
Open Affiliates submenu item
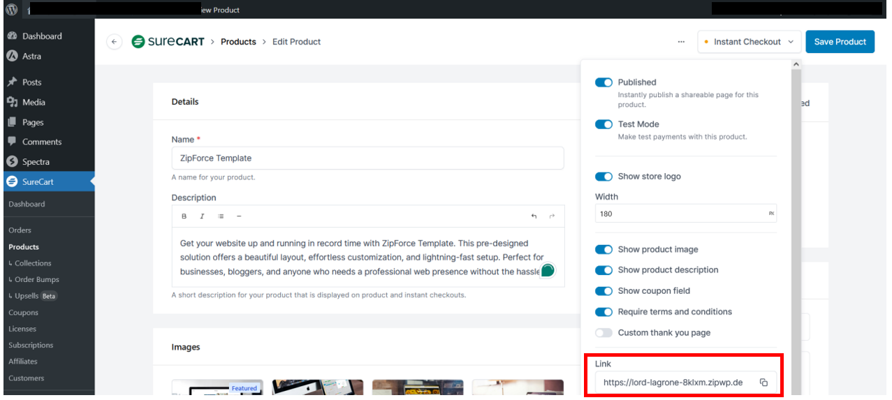point(23,361)
